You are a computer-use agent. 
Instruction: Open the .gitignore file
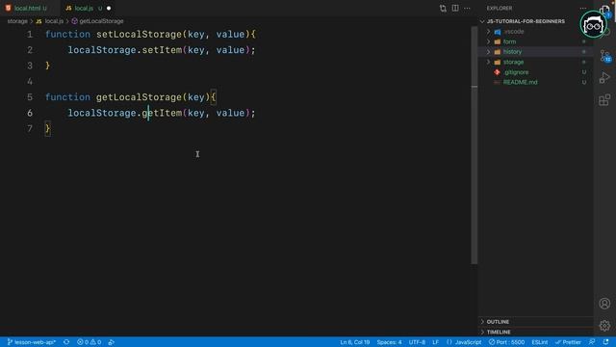tap(536, 72)
